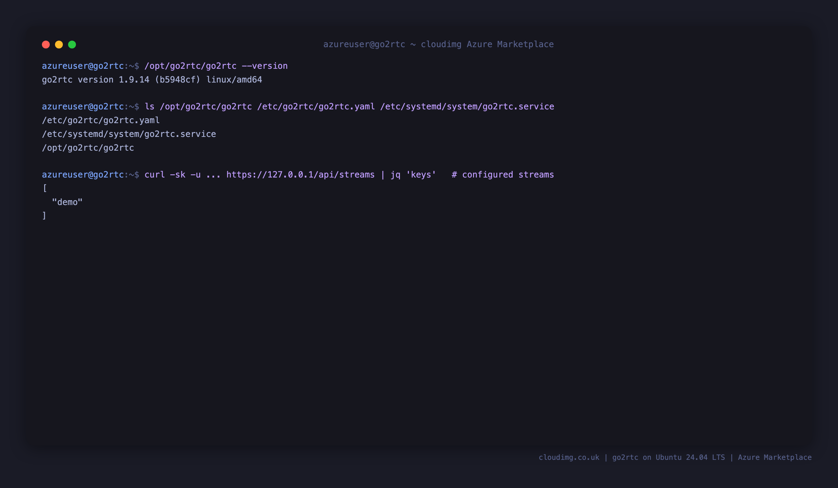838x488 pixels.
Task: Click the closing bracket ']' of JSON output
Action: click(x=44, y=216)
